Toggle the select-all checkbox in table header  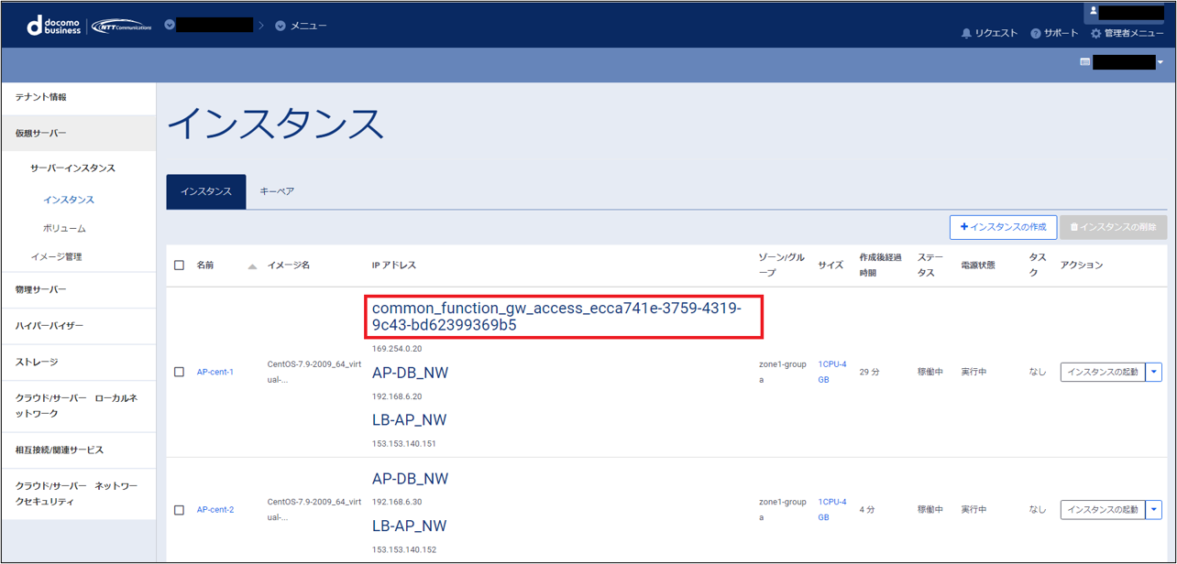[180, 266]
